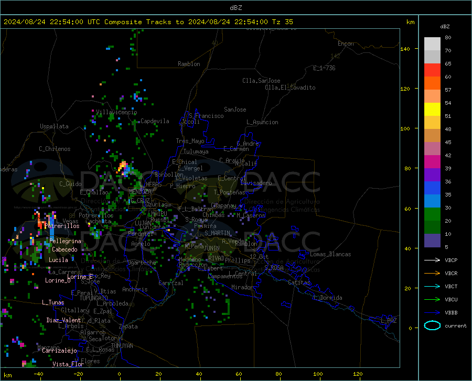Click the MENDOZA city label
The width and height of the screenshot is (472, 381).
(x=140, y=191)
